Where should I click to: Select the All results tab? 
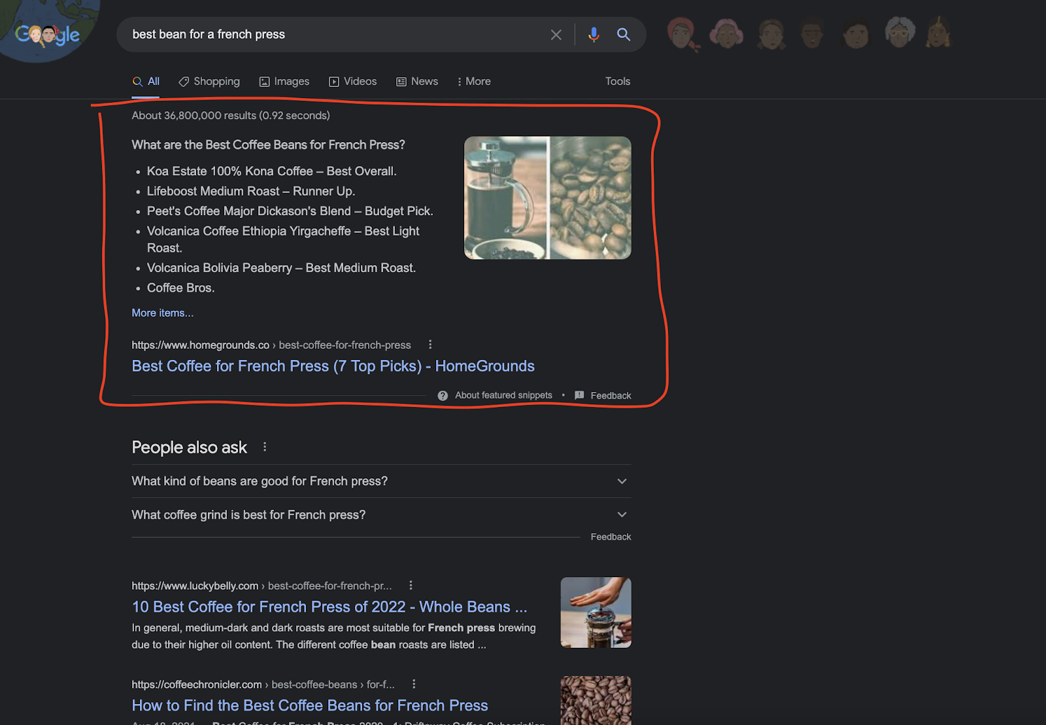point(146,81)
